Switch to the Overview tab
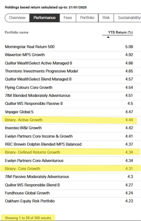Viewport: 141px width, 221px height. tap(17, 18)
